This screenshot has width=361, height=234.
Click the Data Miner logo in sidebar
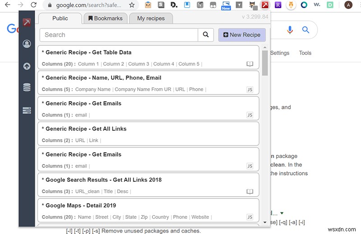coord(27,22)
